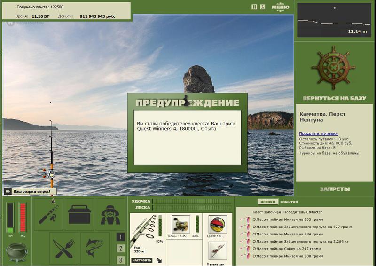The height and width of the screenshot is (266, 376).
Task: Open the tackle box icon
Action: coord(79,214)
